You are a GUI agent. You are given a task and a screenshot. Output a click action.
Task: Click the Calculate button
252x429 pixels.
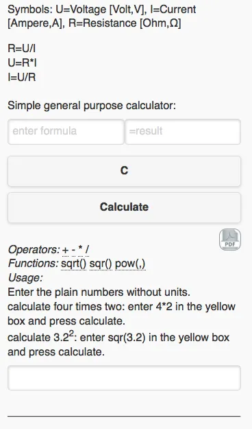pos(124,207)
